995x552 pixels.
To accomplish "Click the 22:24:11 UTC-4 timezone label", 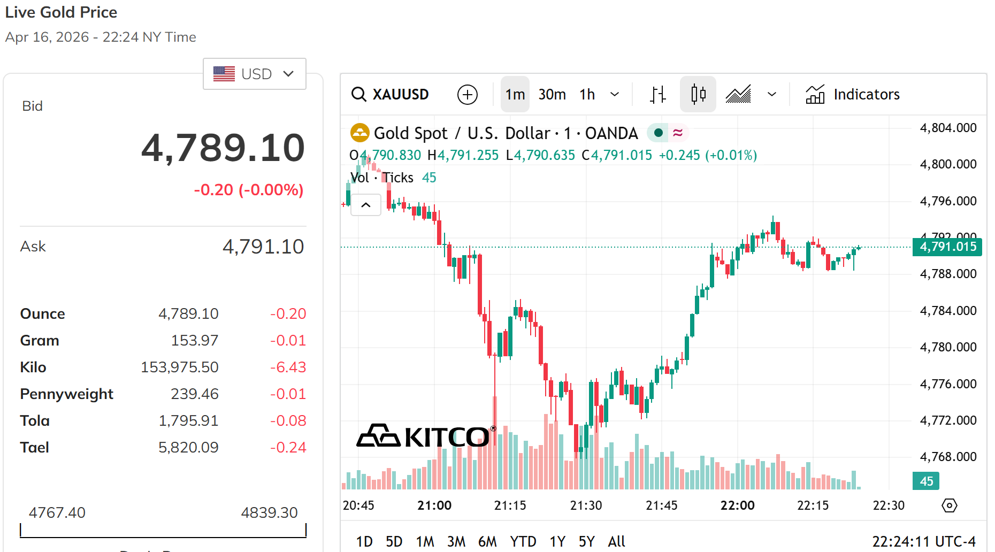I will [924, 541].
